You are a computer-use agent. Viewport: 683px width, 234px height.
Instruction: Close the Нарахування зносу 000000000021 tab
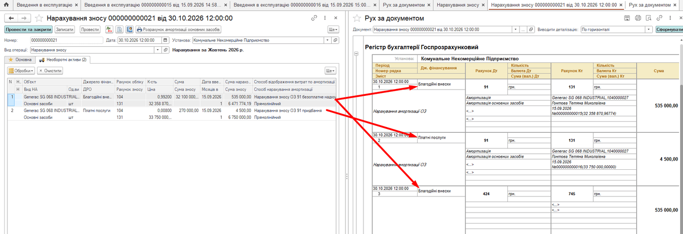point(620,5)
